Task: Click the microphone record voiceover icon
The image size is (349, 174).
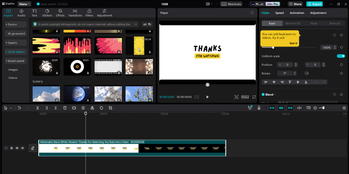Action: tap(259, 108)
